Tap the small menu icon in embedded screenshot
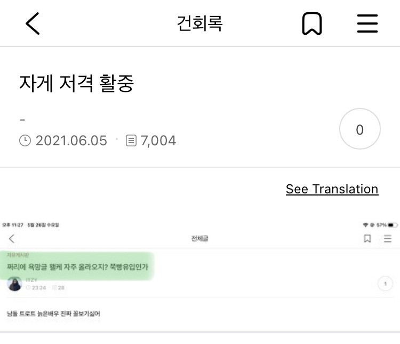Viewport: 400px width, 344px height. tap(388, 239)
